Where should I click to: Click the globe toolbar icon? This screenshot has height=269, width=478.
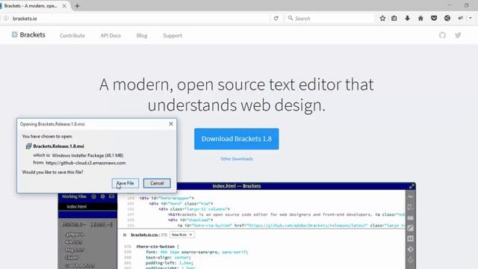447,18
